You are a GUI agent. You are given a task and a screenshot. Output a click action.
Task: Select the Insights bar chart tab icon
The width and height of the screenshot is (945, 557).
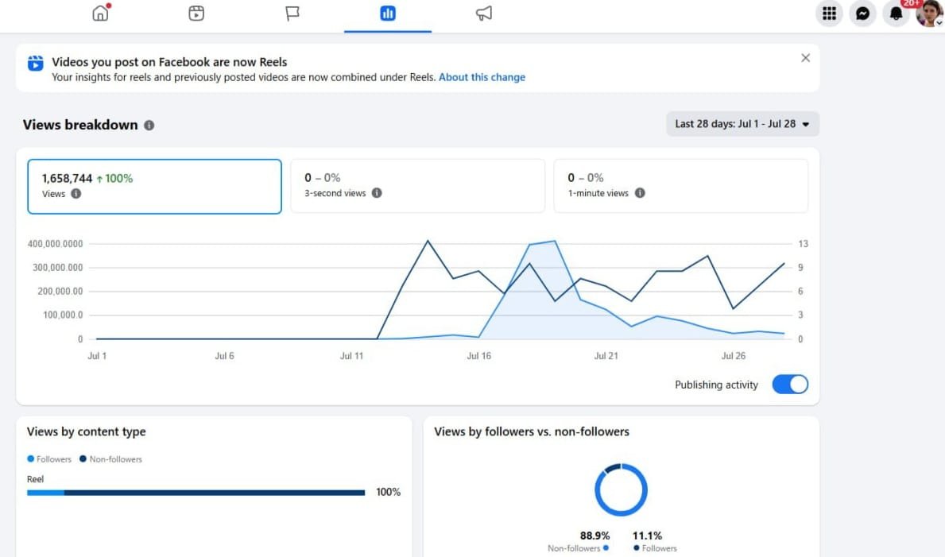click(x=388, y=14)
